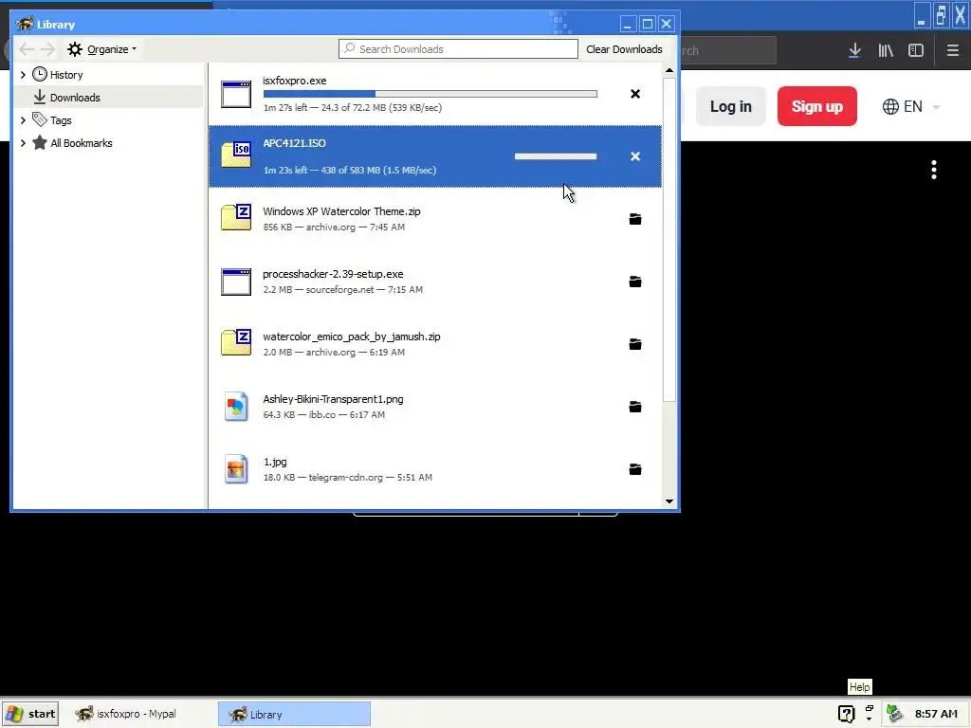Click the globe language icon
The width and height of the screenshot is (971, 728).
pyautogui.click(x=890, y=106)
